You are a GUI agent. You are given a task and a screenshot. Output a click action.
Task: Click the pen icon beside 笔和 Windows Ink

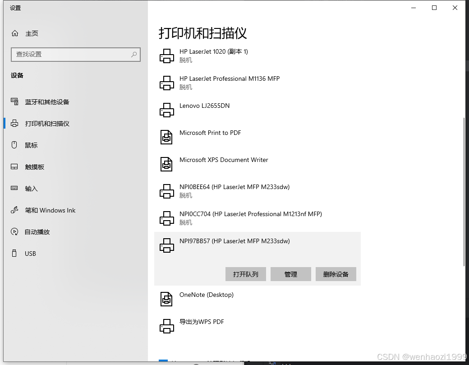(14, 210)
